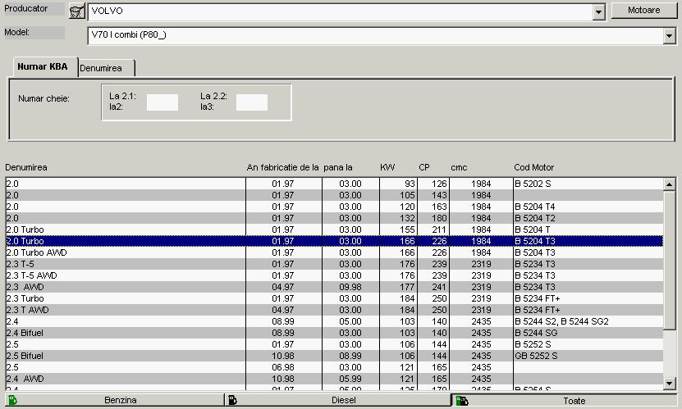Image resolution: width=682 pixels, height=409 pixels.
Task: Select the 2.3 T AWD row
Action: [x=334, y=310]
